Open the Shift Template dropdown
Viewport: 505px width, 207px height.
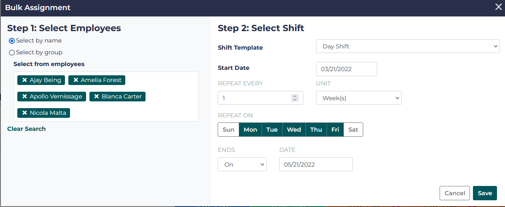tap(408, 46)
